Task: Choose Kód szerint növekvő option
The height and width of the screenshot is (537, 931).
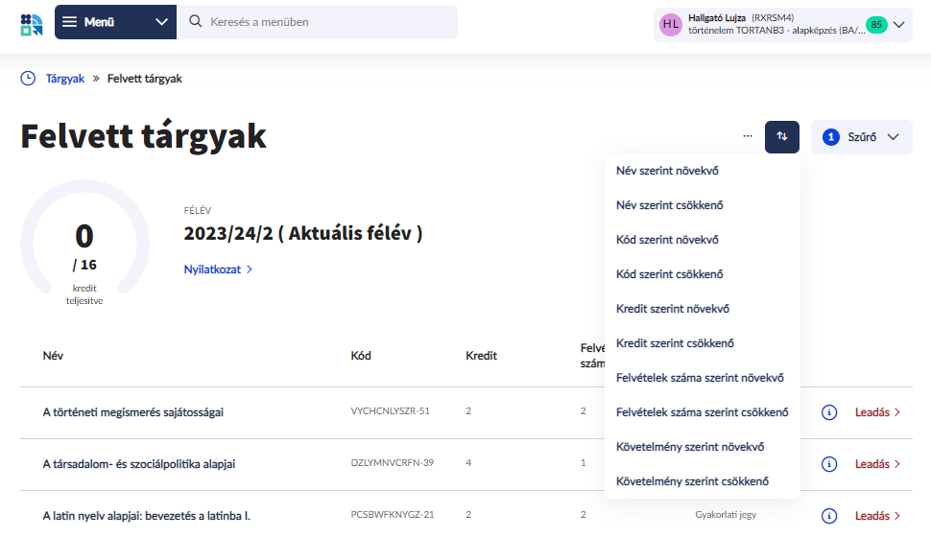Action: 667,240
